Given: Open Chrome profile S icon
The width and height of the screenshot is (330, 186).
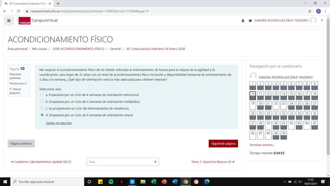Looking at the screenshot, I should pyautogui.click(x=318, y=11).
